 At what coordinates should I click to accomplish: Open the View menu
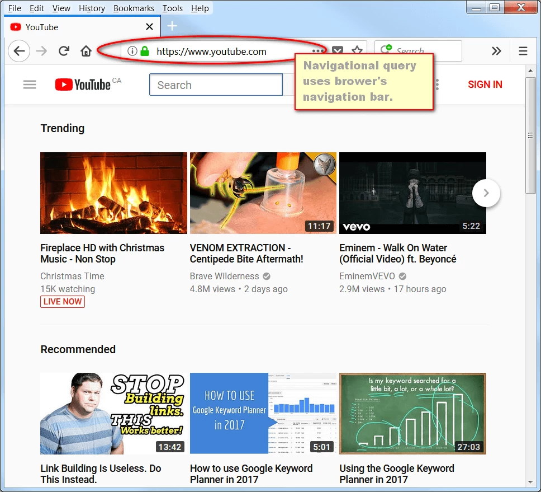pos(61,8)
